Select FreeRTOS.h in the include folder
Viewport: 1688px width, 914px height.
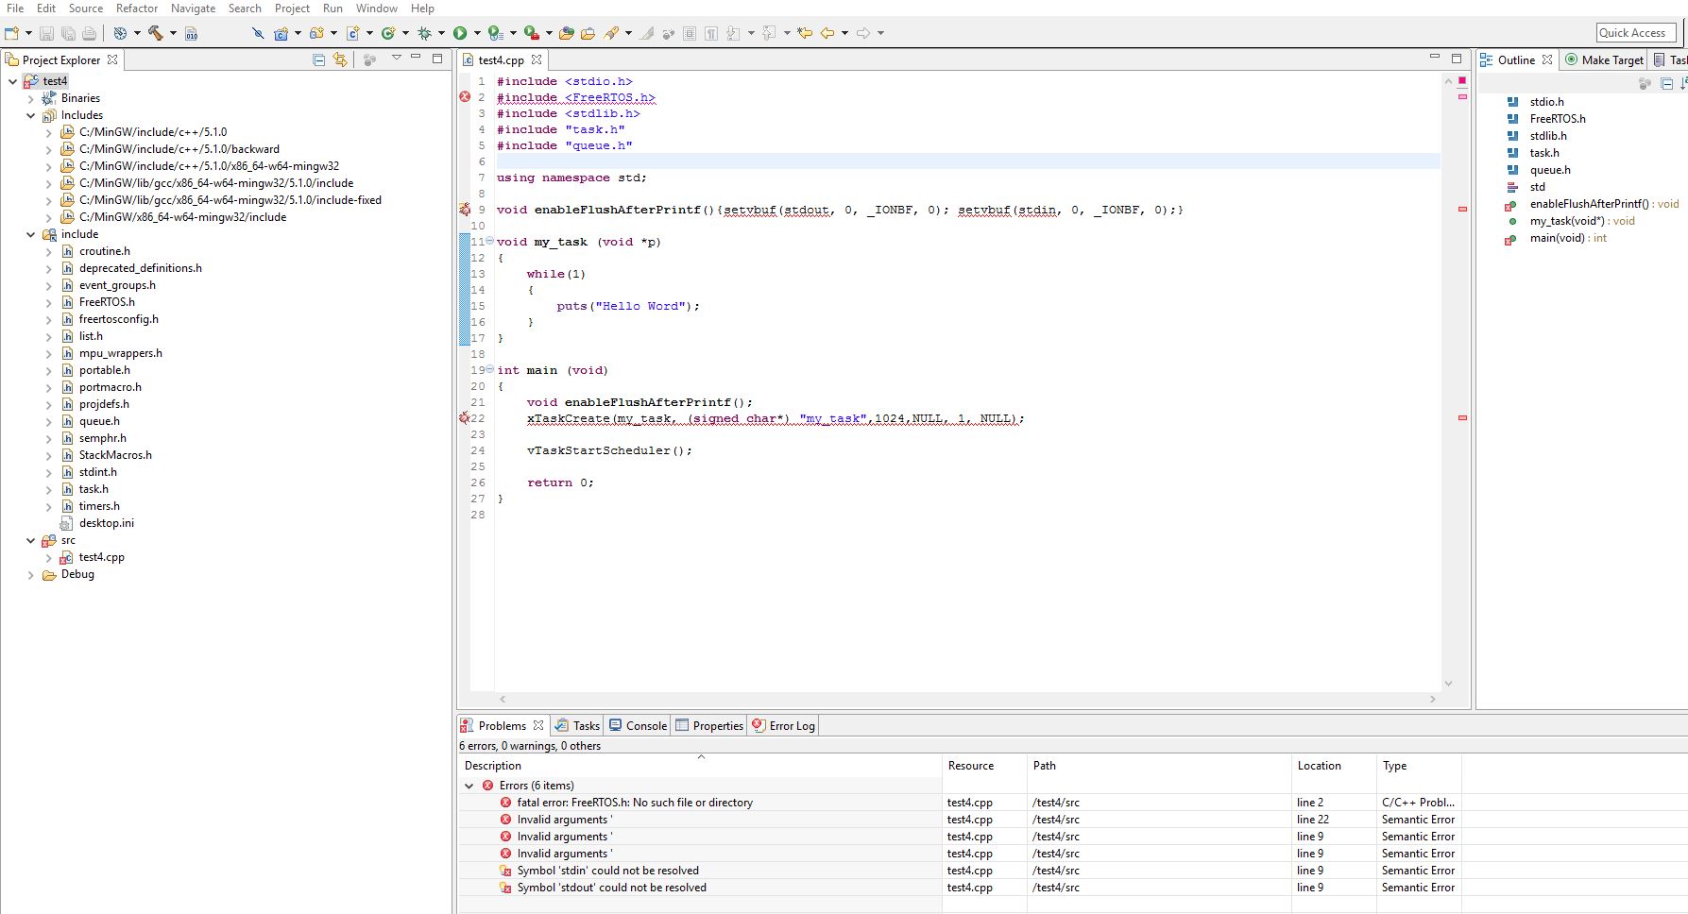coord(106,301)
